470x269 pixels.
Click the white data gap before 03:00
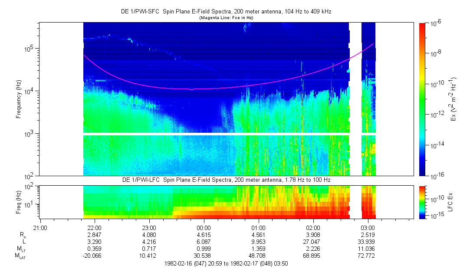click(355, 100)
